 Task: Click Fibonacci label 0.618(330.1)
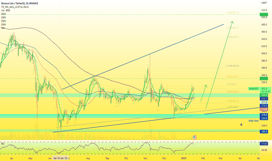coord(233,77)
